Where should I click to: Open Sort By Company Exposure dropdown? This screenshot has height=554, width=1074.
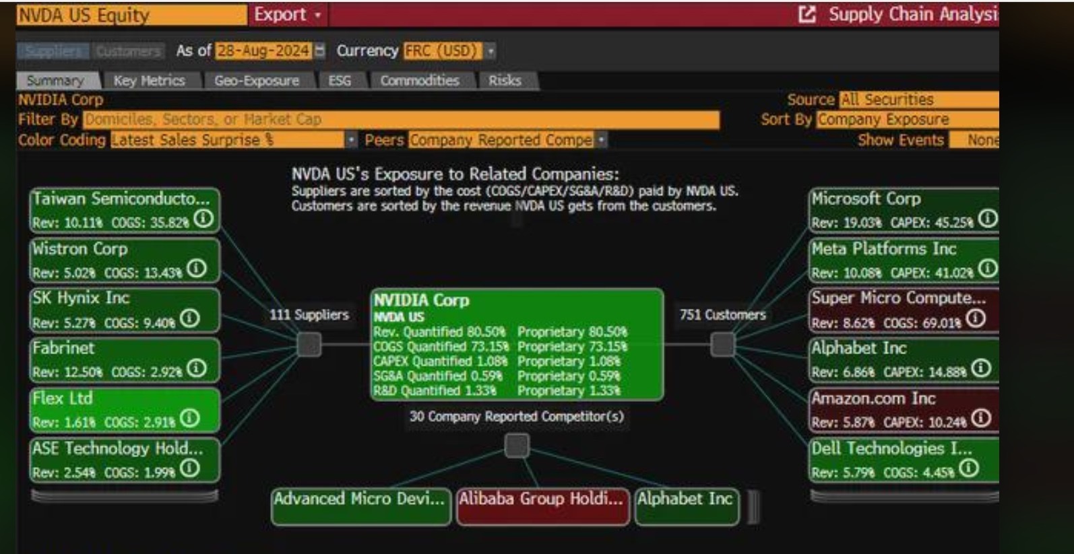click(x=908, y=120)
